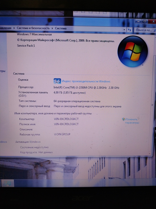Click the WORKGROUP value
This screenshot has height=209, width=156.
coord(62,134)
